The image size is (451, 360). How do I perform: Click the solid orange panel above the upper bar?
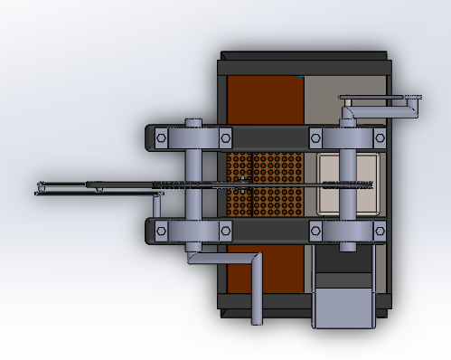[x=265, y=99]
